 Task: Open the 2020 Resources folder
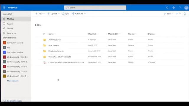click(x=55, y=40)
